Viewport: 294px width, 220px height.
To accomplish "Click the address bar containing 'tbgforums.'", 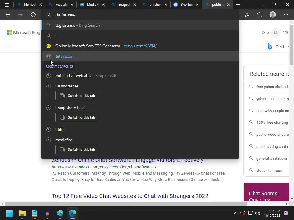I will point(140,15).
